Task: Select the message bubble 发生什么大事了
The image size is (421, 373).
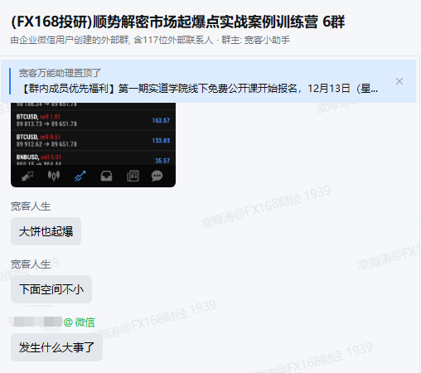Action: point(56,347)
